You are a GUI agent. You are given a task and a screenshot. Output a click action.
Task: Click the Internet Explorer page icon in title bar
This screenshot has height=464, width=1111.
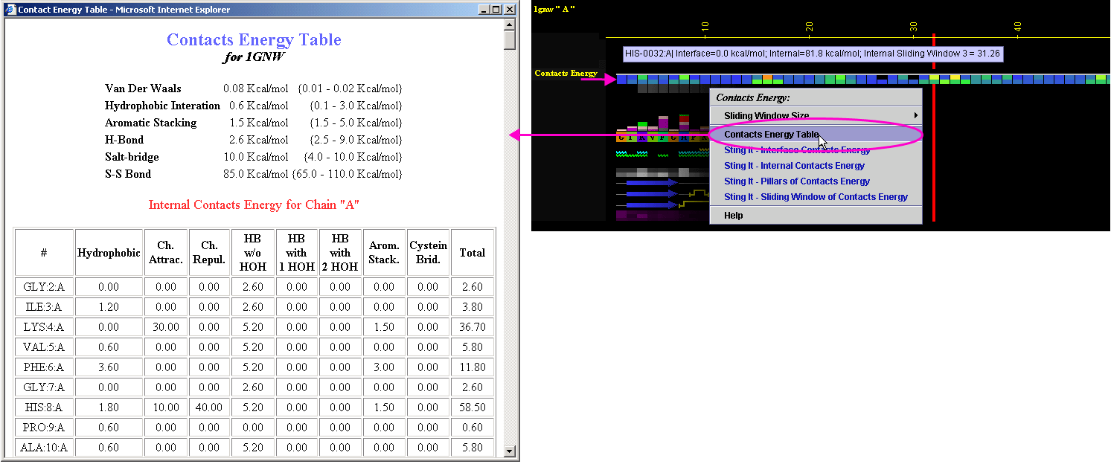pyautogui.click(x=10, y=10)
